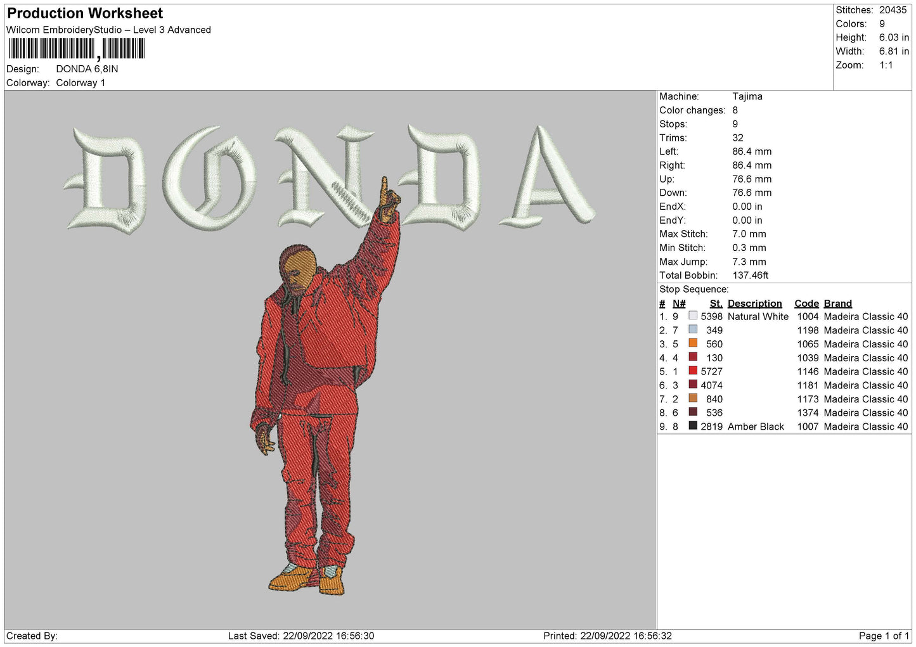This screenshot has width=916, height=647.
Task: Click 'Madeira Classic 40' in the code 1198 row
Action: pos(866,330)
